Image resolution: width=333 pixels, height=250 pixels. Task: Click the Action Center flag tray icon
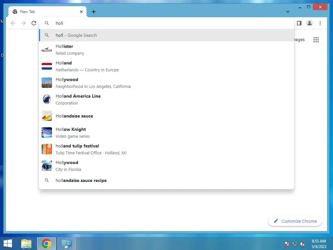click(x=287, y=243)
